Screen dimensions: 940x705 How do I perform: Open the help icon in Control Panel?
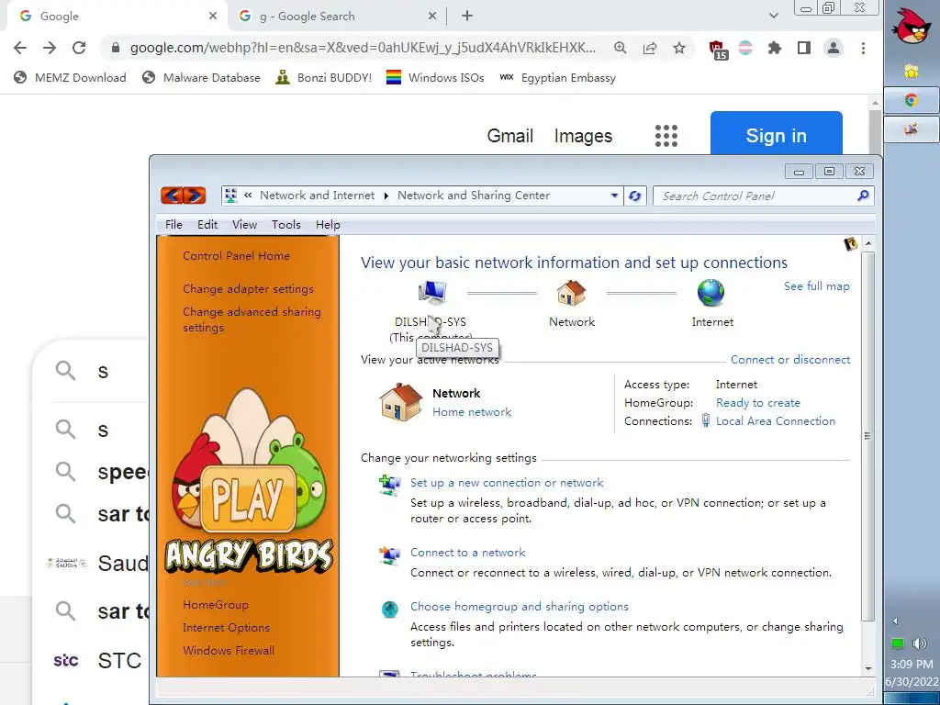point(850,244)
